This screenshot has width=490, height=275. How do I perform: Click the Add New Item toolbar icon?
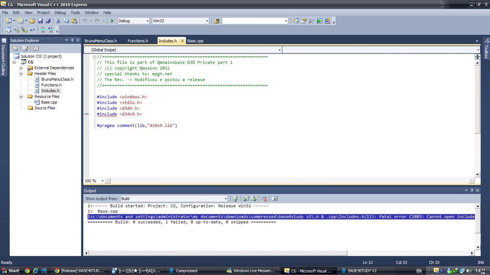20,21
